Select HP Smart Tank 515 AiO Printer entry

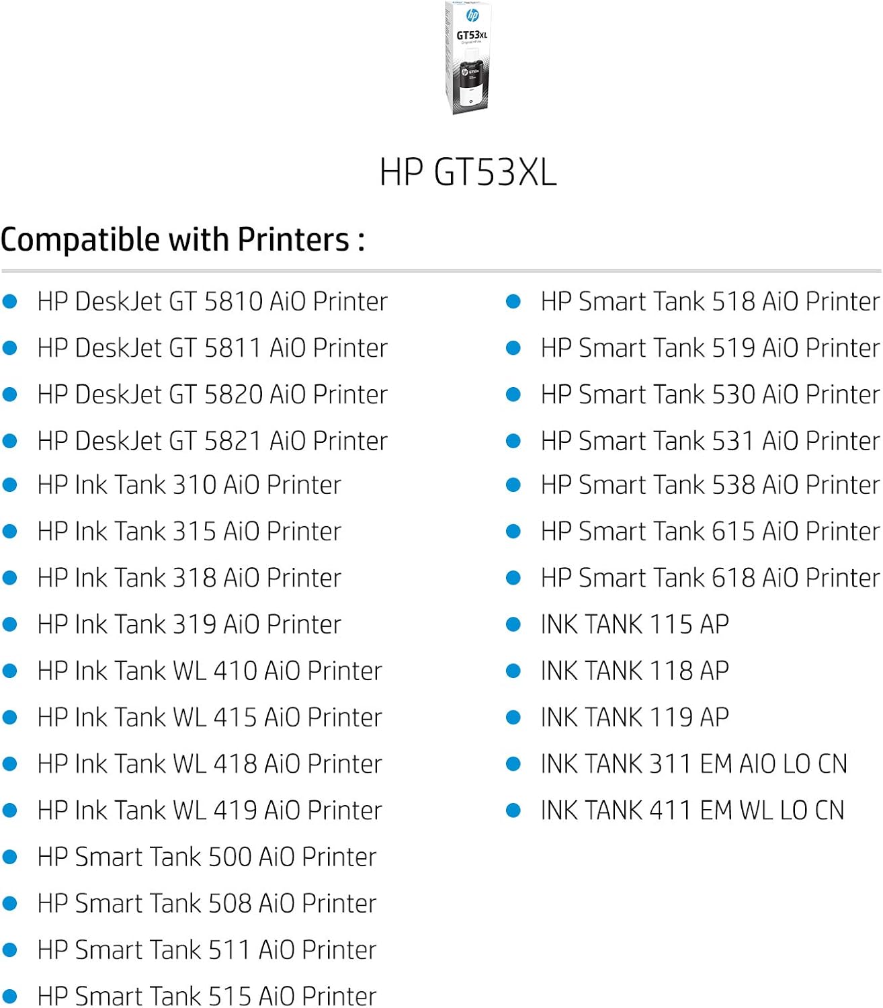tap(207, 996)
